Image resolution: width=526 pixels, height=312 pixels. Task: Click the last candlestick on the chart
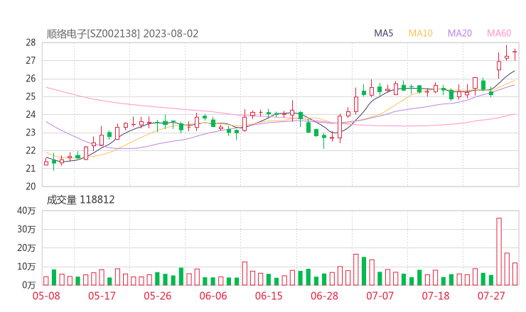tap(515, 55)
